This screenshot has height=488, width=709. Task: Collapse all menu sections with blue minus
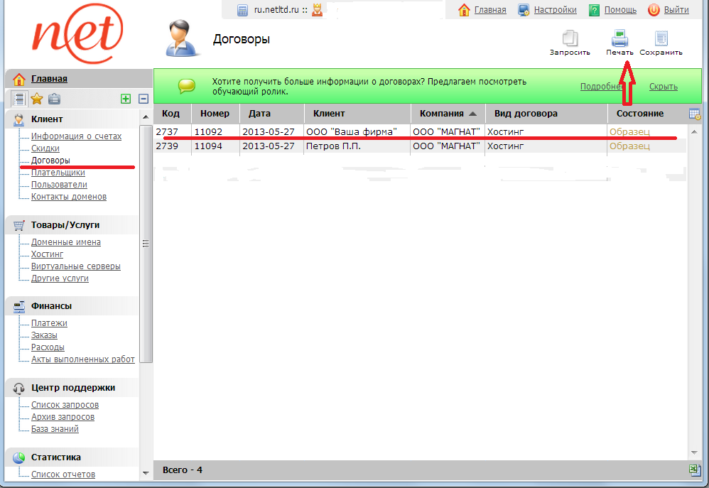pos(143,99)
